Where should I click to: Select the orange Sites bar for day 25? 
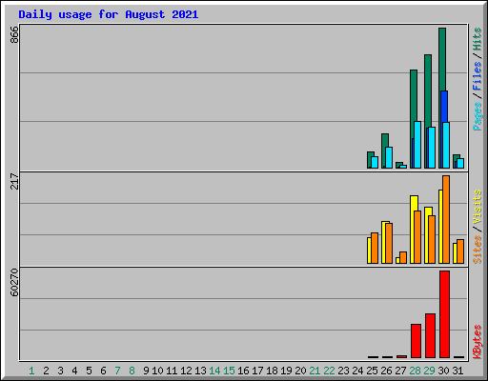pos(375,248)
